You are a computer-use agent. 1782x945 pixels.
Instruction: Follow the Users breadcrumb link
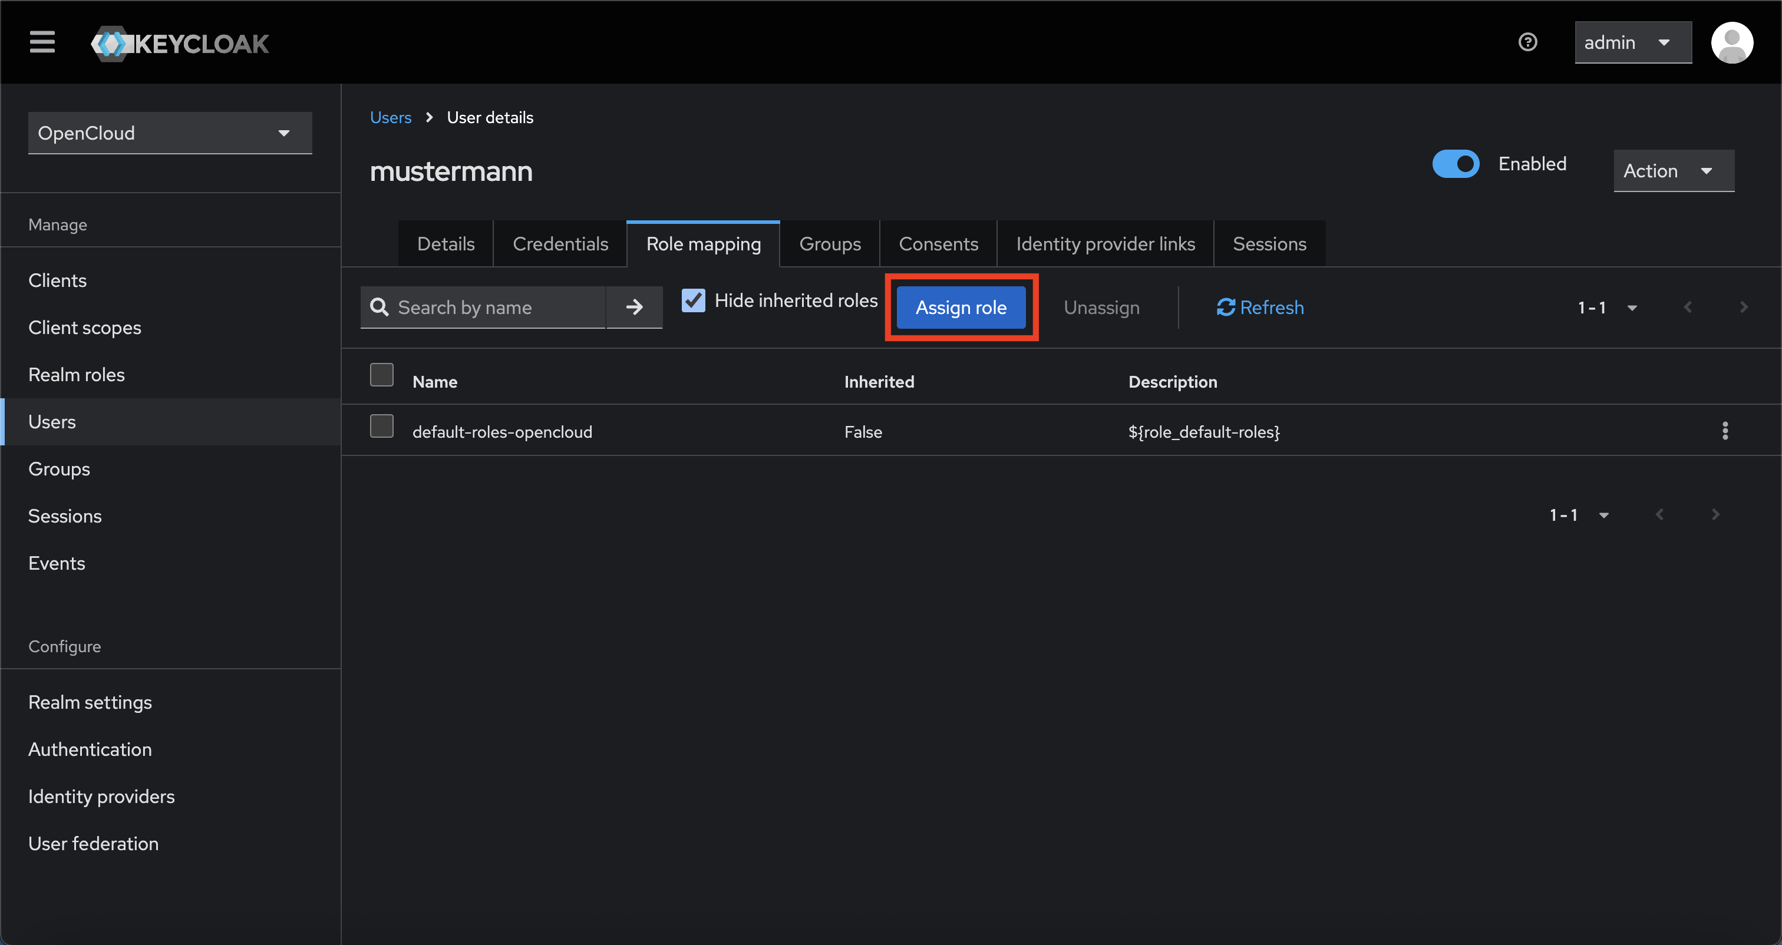pos(390,118)
